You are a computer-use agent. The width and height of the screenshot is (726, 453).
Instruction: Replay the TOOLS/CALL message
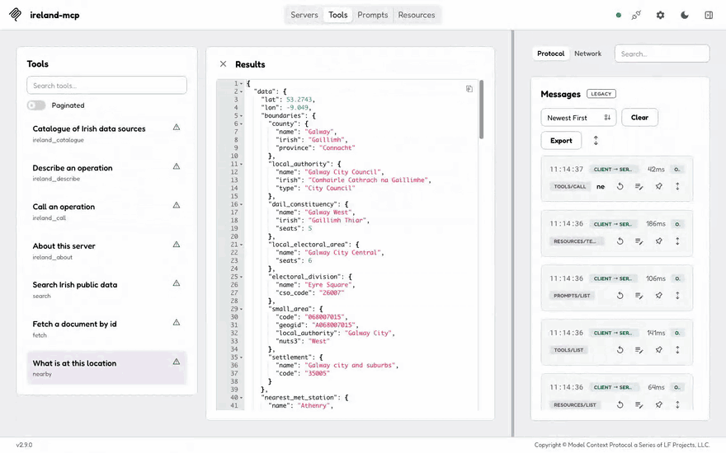coord(620,186)
